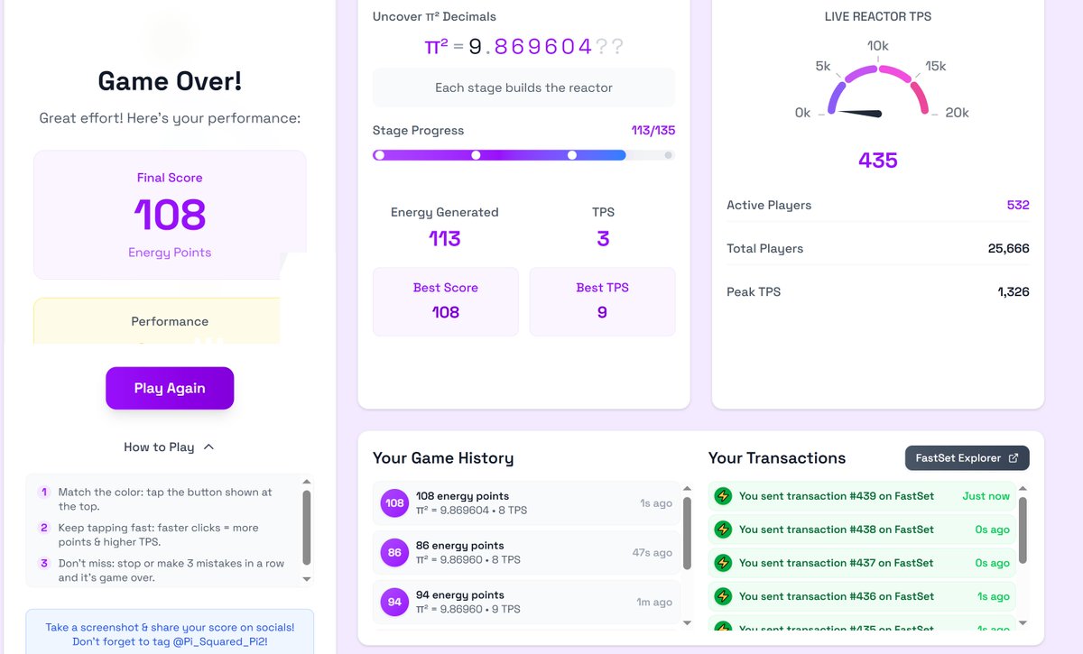Click step 2 'Keep tapping fast' instruction

tap(159, 535)
